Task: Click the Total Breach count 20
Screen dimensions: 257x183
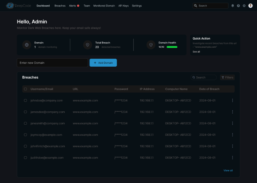Action: 97,47
